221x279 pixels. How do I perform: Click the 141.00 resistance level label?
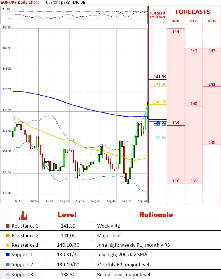click(x=160, y=84)
